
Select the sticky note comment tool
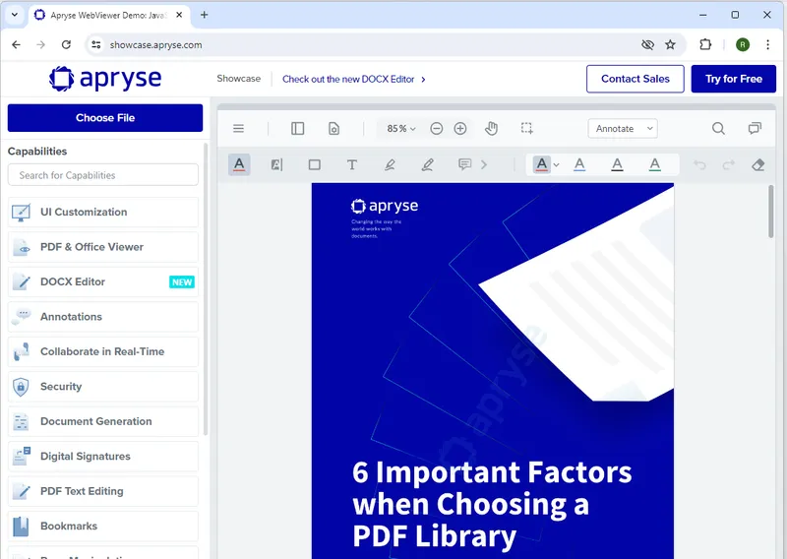[464, 164]
